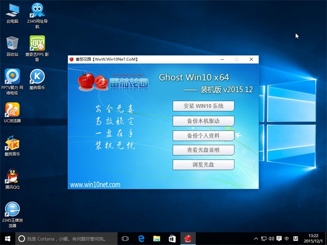Select 备份个人资料 button
Screen dimensions: 327x245
(203, 136)
